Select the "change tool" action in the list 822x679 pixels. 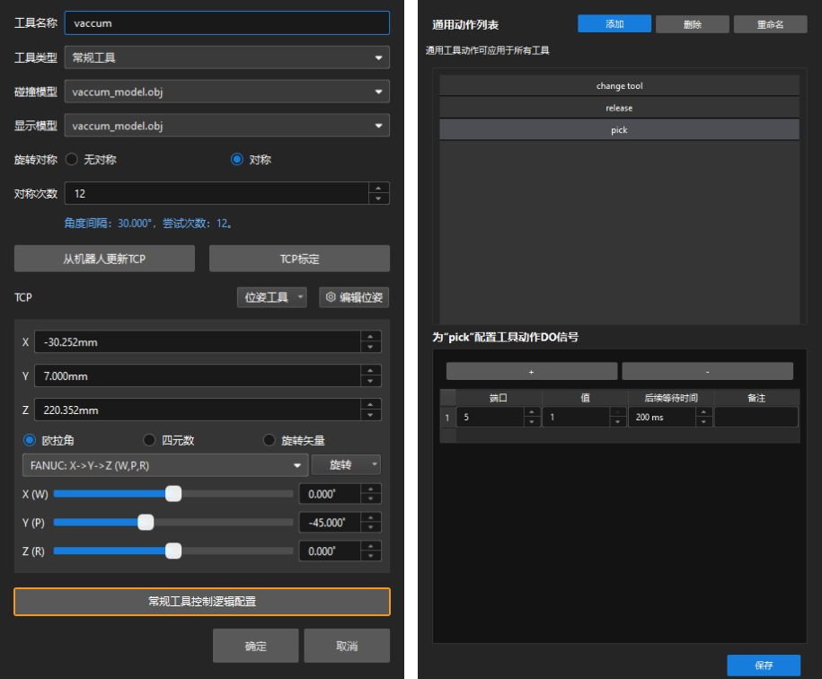click(x=619, y=85)
